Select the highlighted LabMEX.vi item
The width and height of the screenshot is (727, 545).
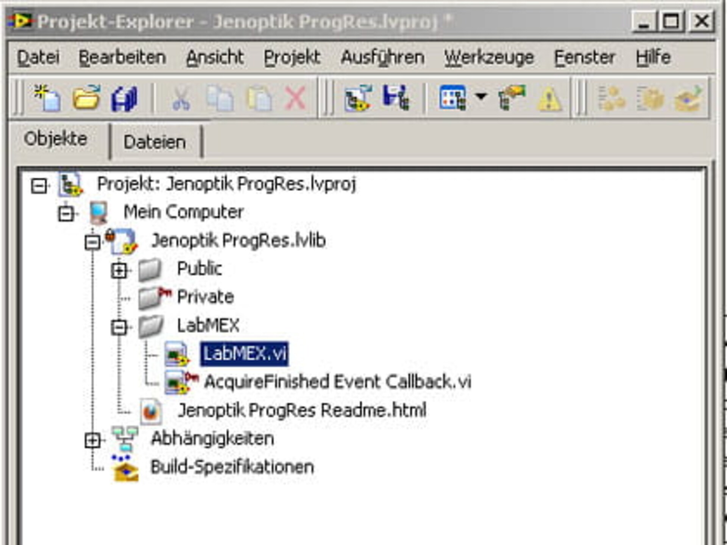click(244, 354)
